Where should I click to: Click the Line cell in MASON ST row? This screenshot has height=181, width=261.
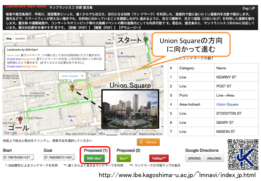[196, 131]
